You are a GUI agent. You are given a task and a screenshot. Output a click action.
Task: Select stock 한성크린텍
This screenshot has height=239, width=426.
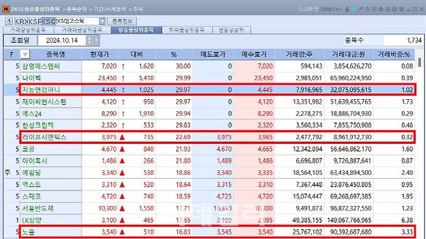pyautogui.click(x=38, y=126)
